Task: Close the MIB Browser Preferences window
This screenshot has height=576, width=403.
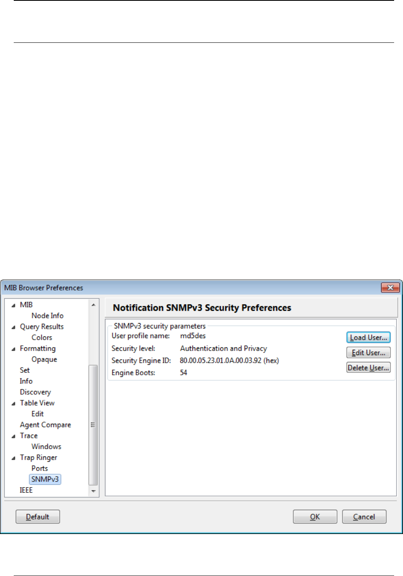Action: coord(390,288)
